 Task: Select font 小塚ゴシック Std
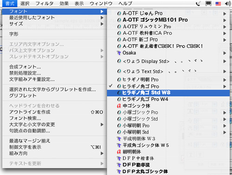pyautogui.click(x=168, y=119)
